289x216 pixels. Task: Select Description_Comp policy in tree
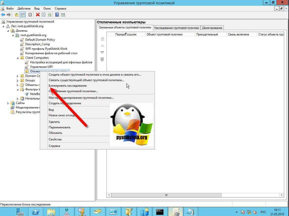tap(38, 44)
